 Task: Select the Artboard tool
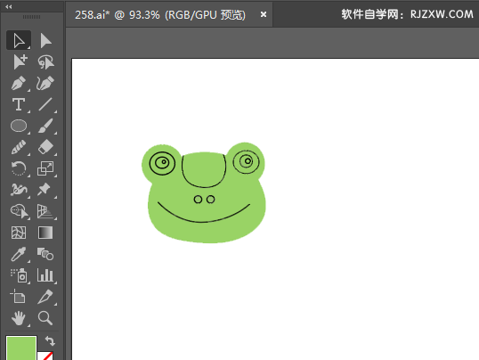[x=18, y=297]
